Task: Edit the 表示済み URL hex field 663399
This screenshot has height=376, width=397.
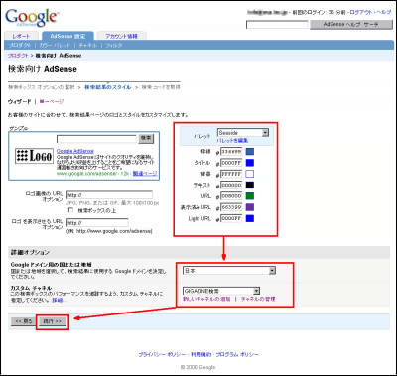Action: click(231, 207)
